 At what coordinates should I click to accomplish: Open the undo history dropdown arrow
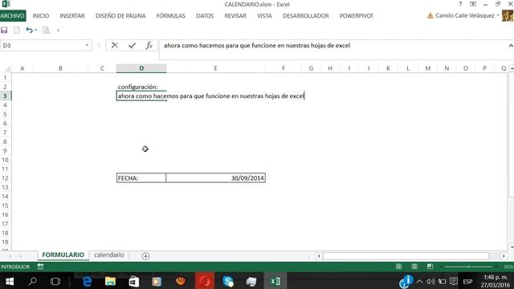pyautogui.click(x=35, y=31)
